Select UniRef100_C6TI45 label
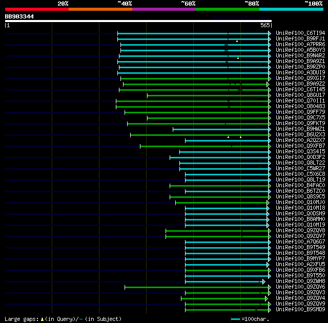Viewport: 328px width, 323px height. 300,90
